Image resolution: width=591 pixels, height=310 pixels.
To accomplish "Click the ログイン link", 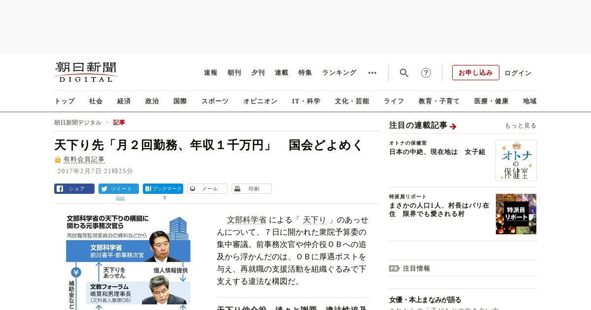I will pyautogui.click(x=518, y=73).
